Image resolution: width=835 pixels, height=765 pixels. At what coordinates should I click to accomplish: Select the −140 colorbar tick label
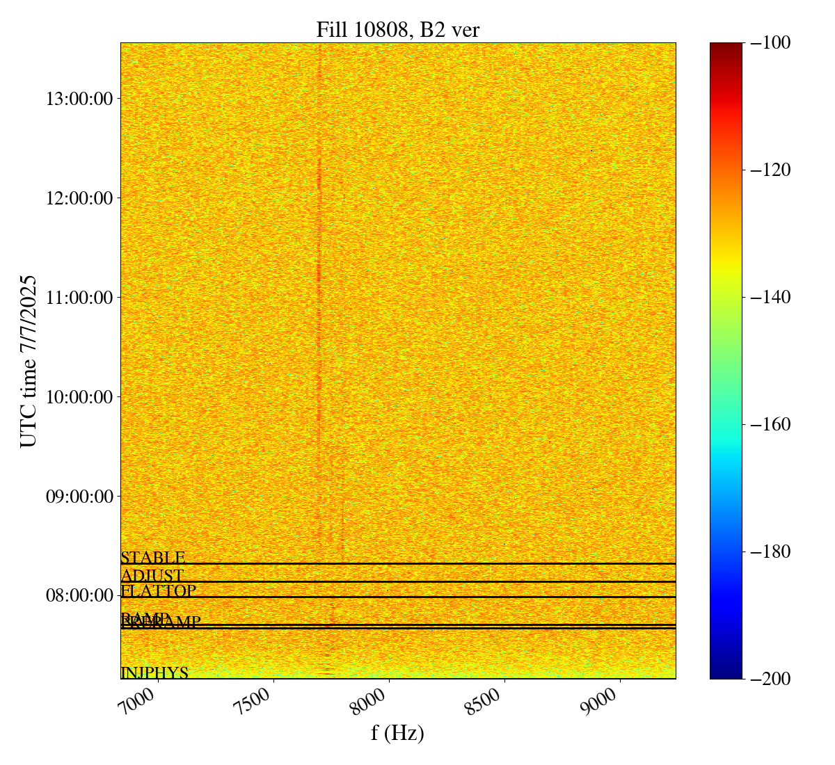[771, 297]
